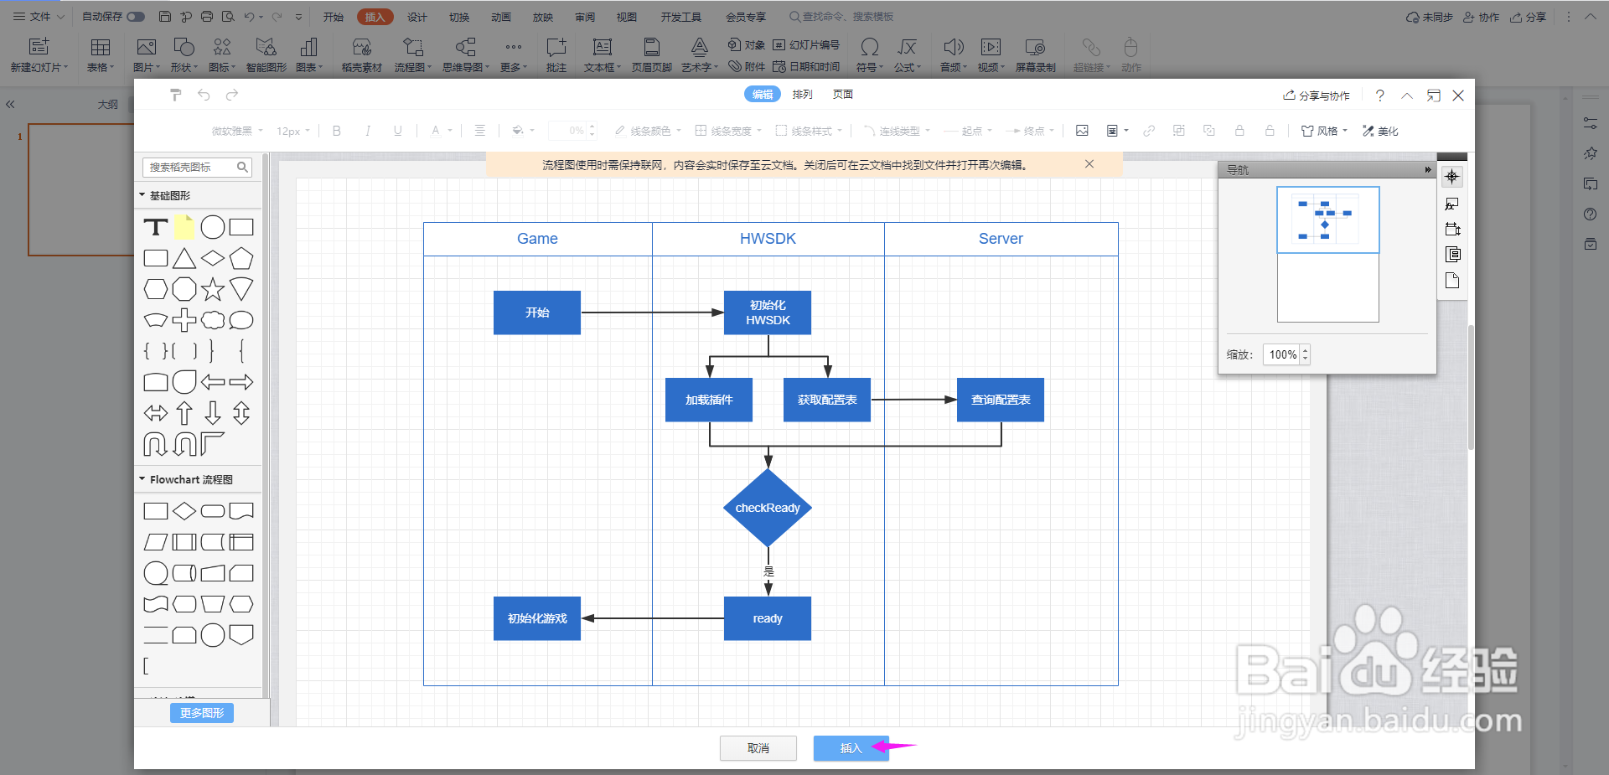Open the line width (线条宽度) dropdown

[728, 131]
